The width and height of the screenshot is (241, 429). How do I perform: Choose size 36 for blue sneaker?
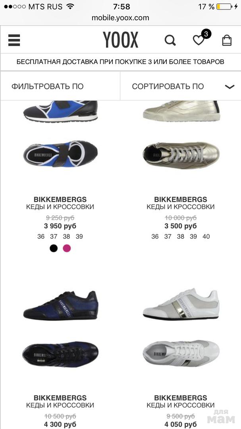pos(41,236)
